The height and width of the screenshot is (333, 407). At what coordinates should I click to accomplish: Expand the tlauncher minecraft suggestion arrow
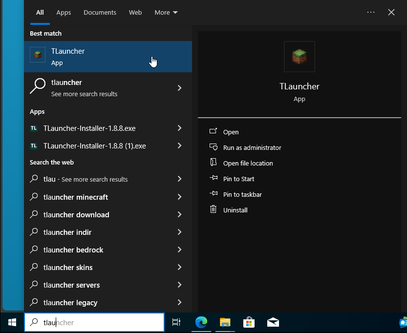pos(179,197)
